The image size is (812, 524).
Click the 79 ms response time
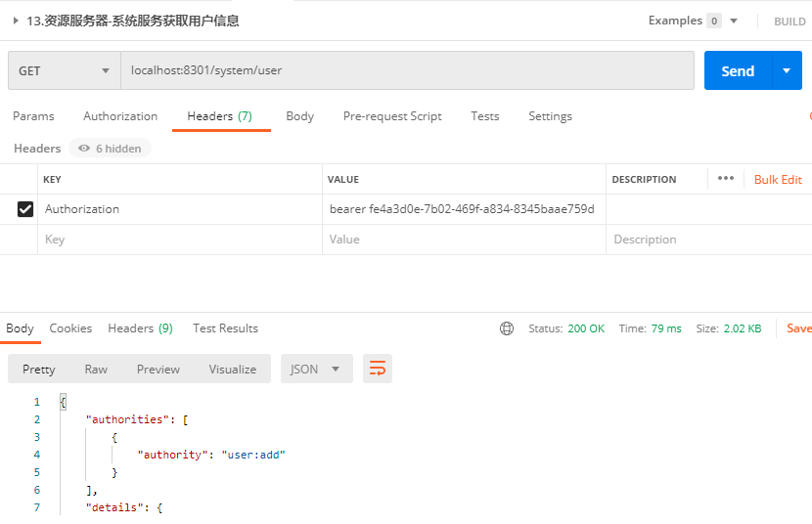click(666, 328)
